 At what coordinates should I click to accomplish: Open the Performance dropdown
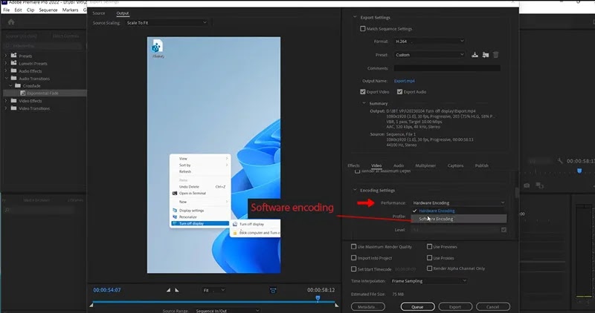coord(458,203)
